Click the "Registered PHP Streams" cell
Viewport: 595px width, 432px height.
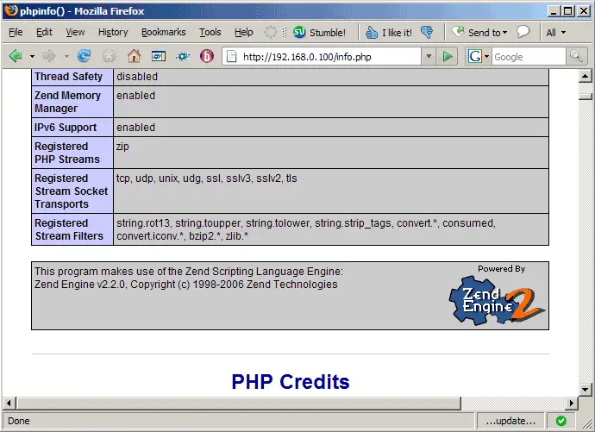pyautogui.click(x=72, y=153)
